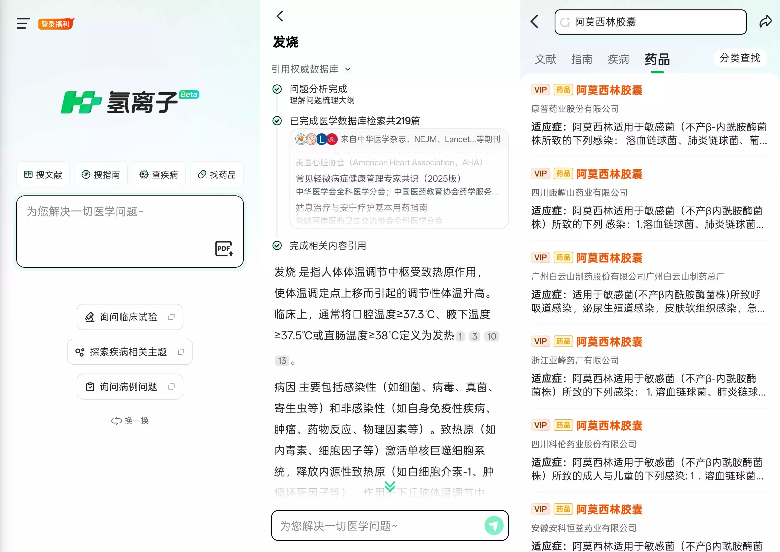Switch to 指南 tab
Screen dimensions: 780x552
pyautogui.click(x=582, y=59)
